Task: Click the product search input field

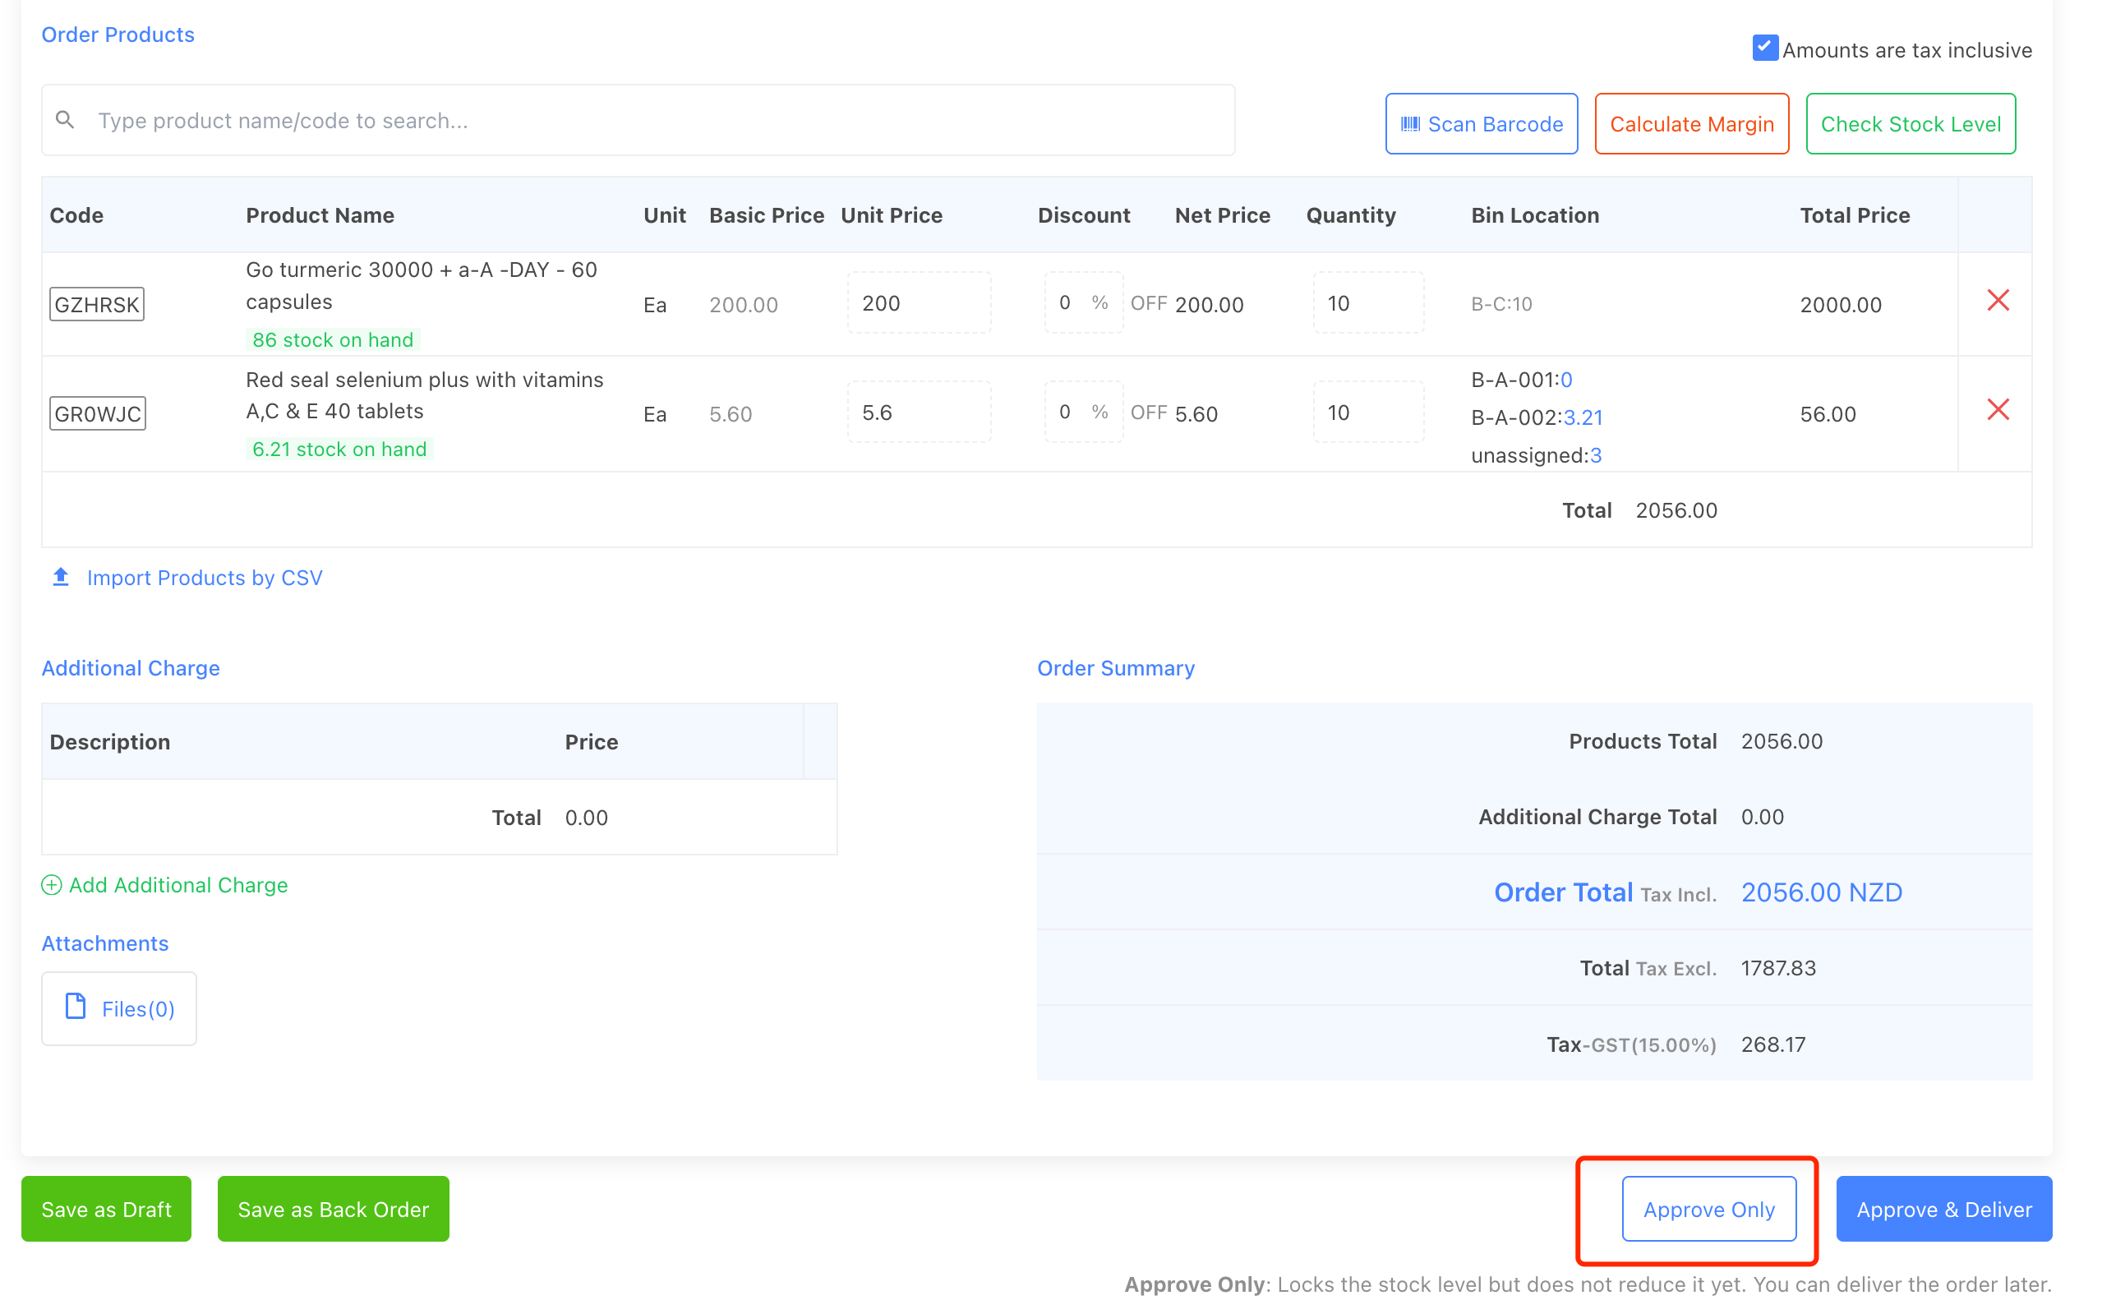Action: 653,120
